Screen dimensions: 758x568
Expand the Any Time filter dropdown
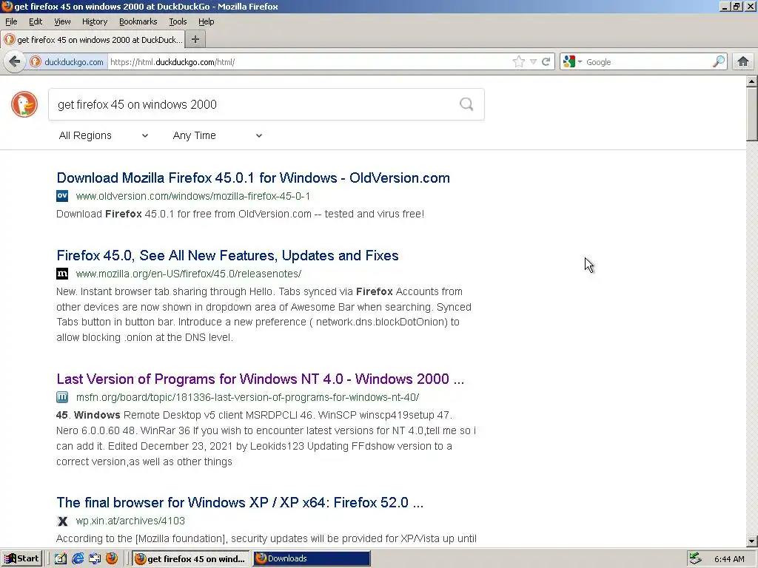(218, 136)
